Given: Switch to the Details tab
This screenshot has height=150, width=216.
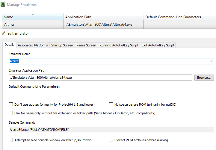Looking at the screenshot, I should (9, 45).
